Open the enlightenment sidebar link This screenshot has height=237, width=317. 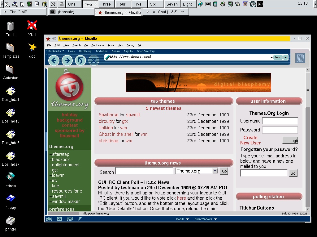click(66, 165)
